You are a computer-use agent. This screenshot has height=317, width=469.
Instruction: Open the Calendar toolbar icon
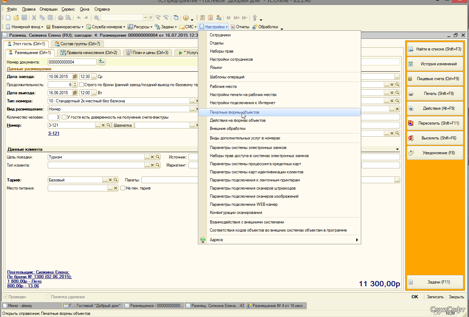click(211, 18)
